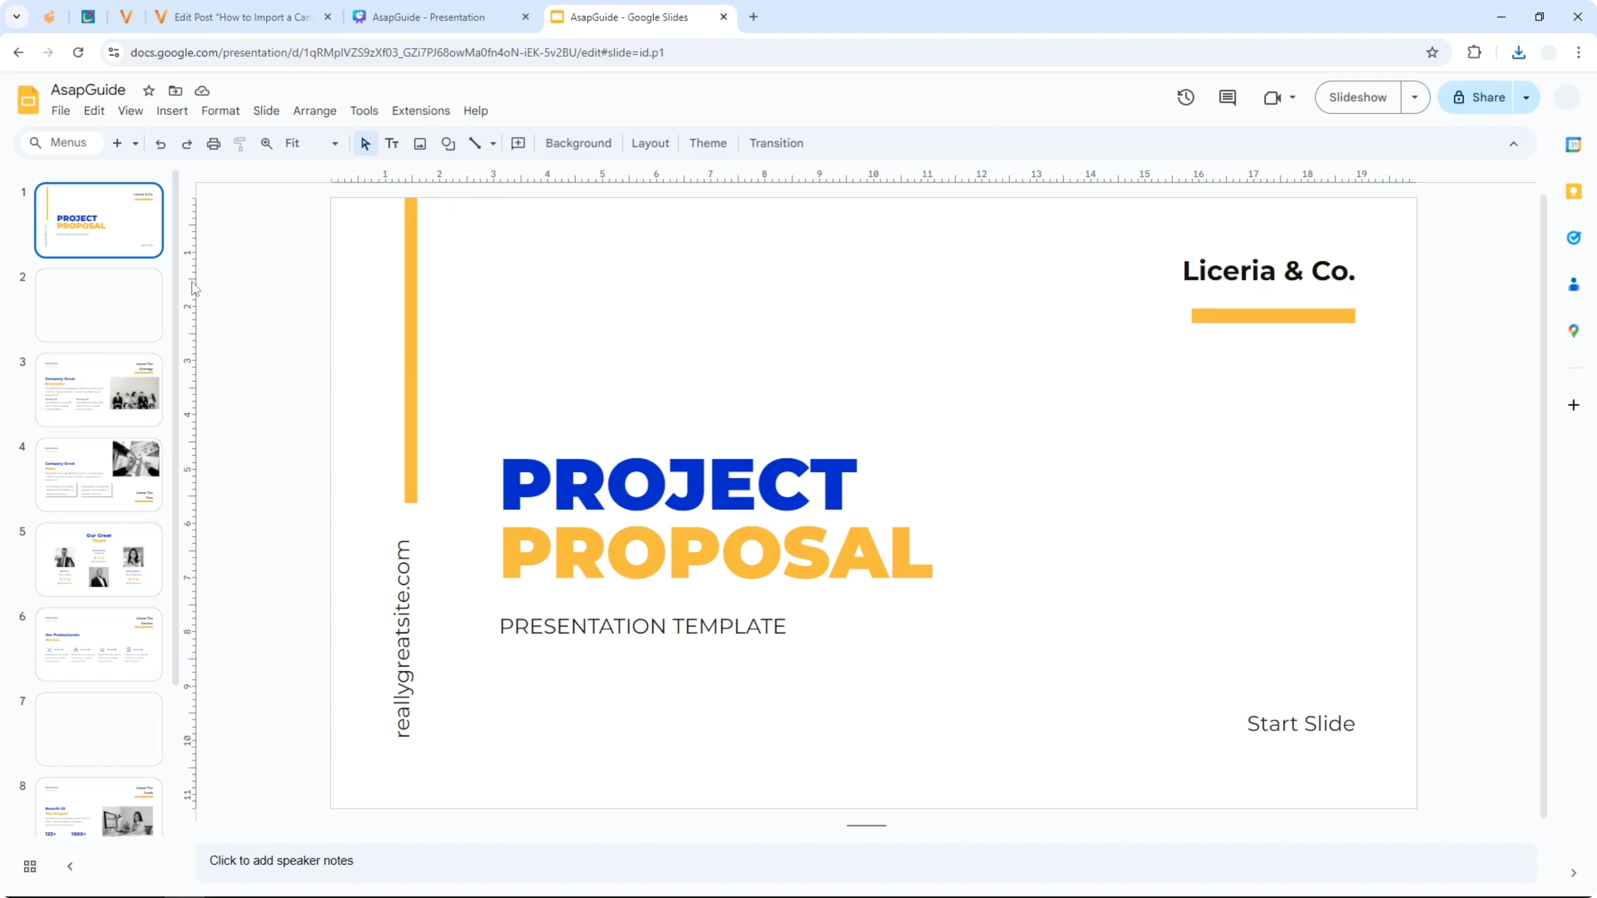The width and height of the screenshot is (1597, 898).
Task: Open the File menu
Action: (61, 111)
